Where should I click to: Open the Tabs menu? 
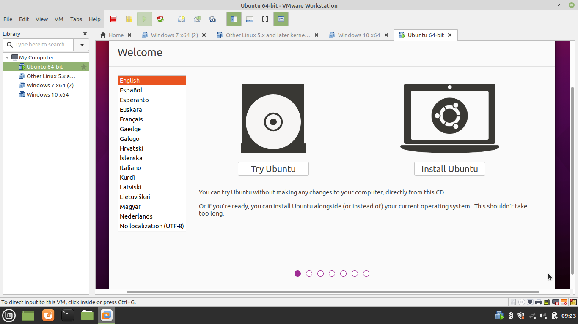coord(76,19)
